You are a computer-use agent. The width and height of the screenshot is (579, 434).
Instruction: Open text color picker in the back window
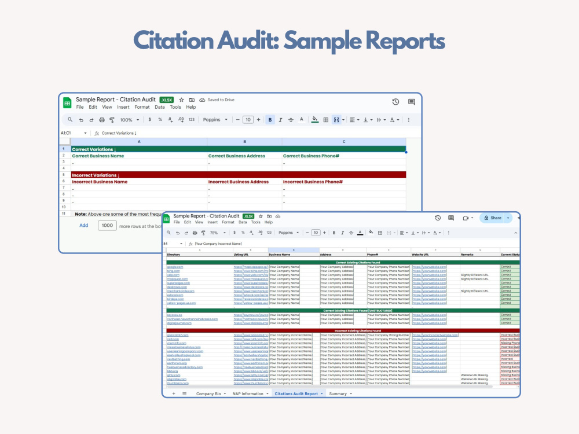301,120
